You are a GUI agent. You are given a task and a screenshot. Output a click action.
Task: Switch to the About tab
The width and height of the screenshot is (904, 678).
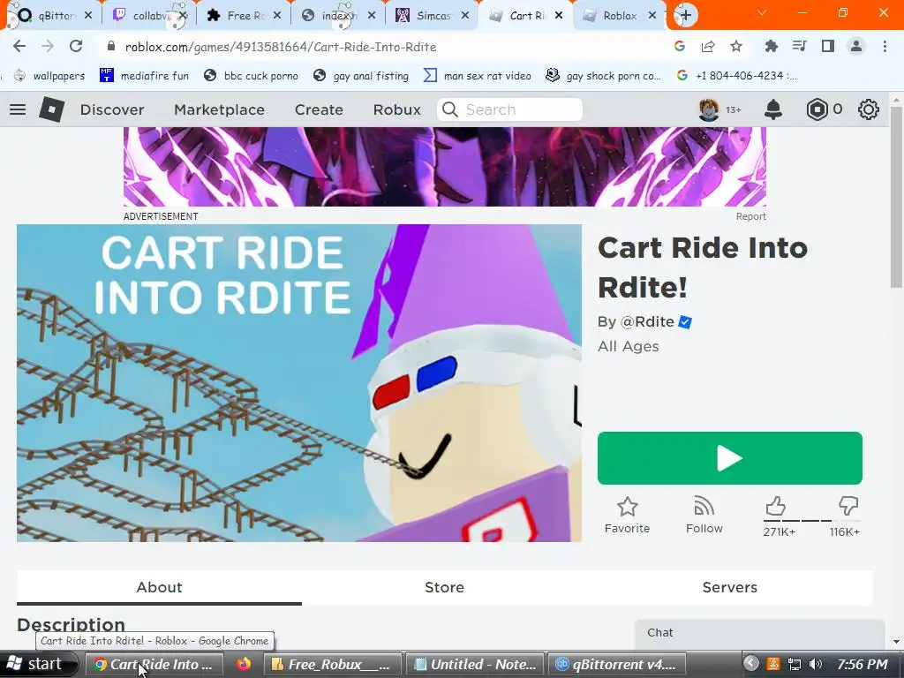pyautogui.click(x=159, y=587)
